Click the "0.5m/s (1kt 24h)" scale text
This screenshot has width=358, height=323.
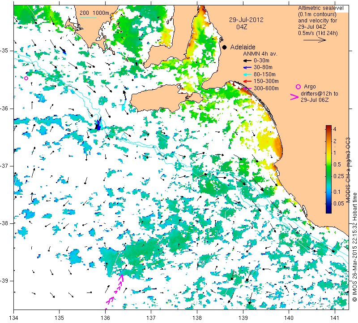click(x=318, y=33)
